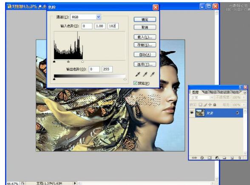Click the 自动(A) auto button
Viewport: 250px width, 185px height.
[x=145, y=55]
